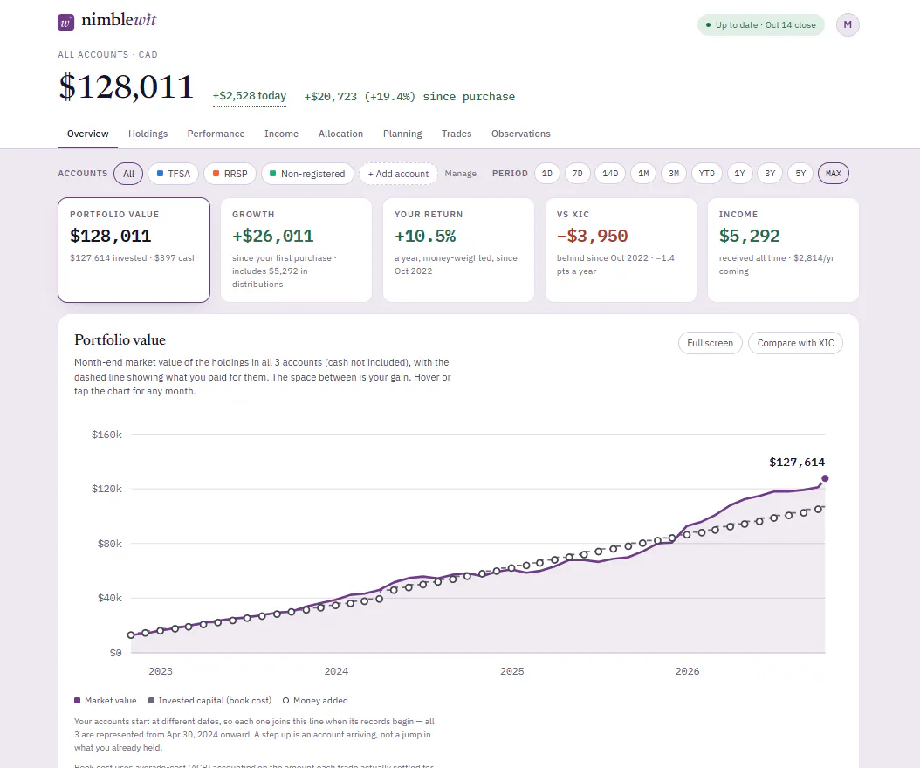
Task: Filter accounts to RRSP
Action: (x=230, y=174)
